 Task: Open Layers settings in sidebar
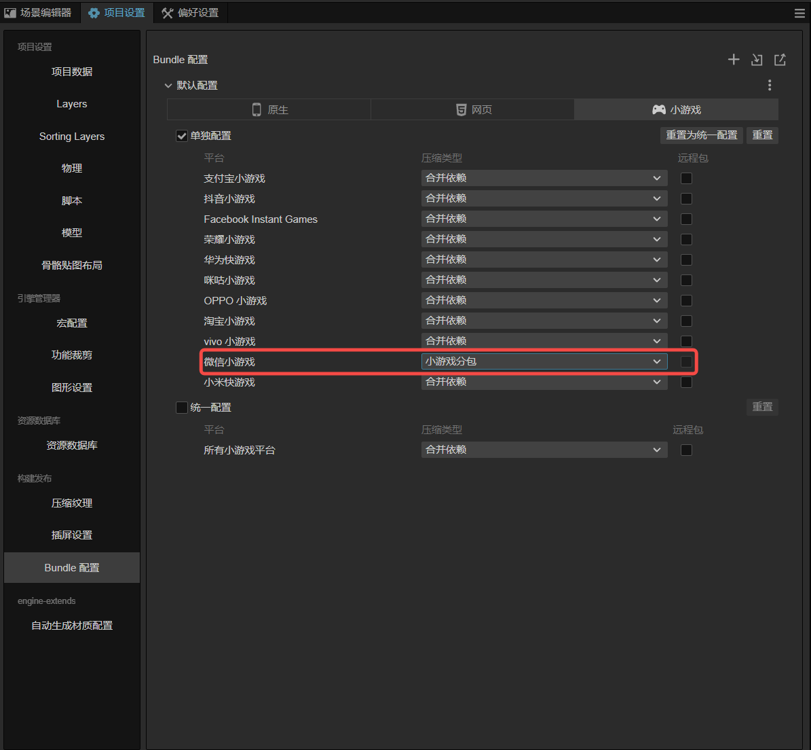[x=72, y=104]
